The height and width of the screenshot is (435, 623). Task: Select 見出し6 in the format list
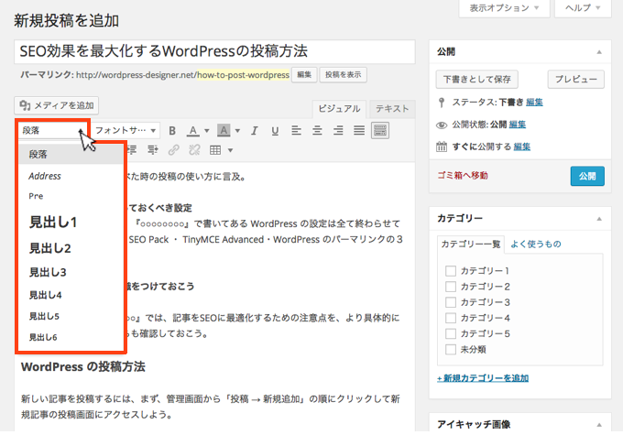click(71, 337)
